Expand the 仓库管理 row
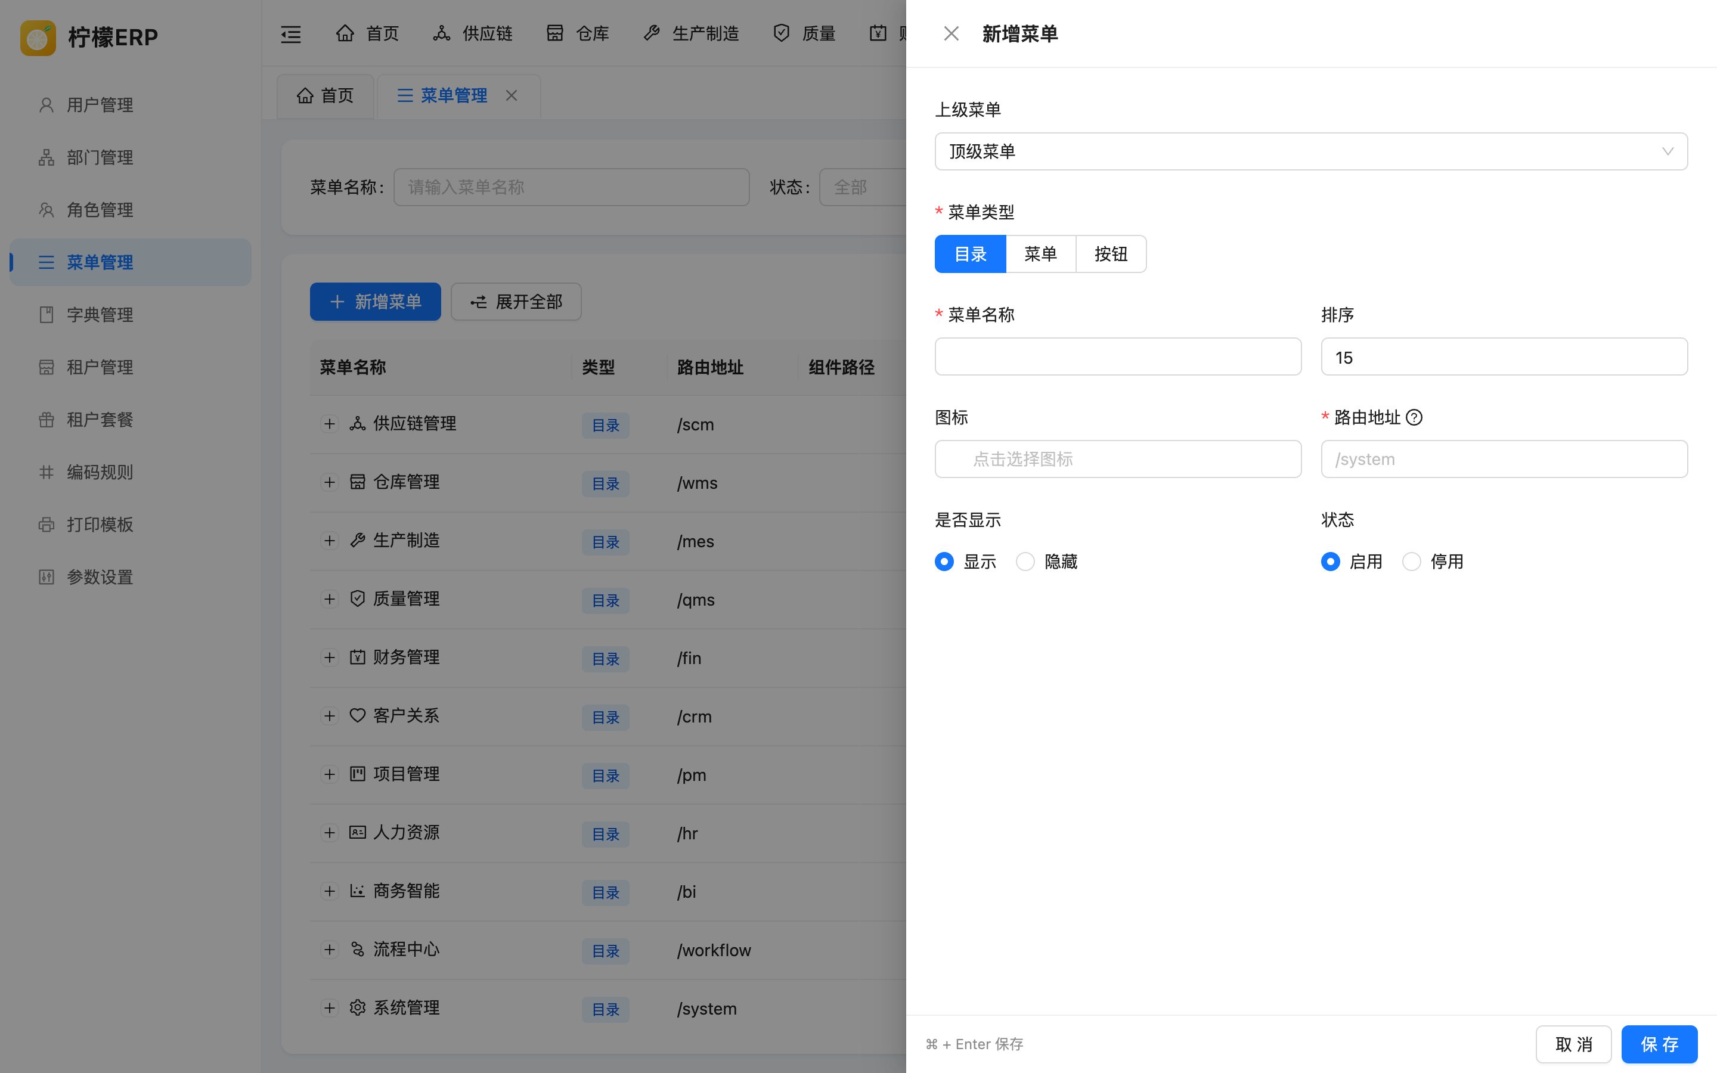This screenshot has width=1717, height=1073. [329, 482]
